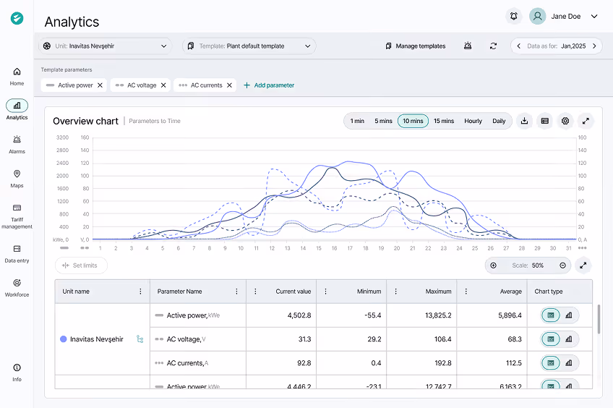613x408 pixels.
Task: Open Maps from the sidebar
Action: (17, 178)
